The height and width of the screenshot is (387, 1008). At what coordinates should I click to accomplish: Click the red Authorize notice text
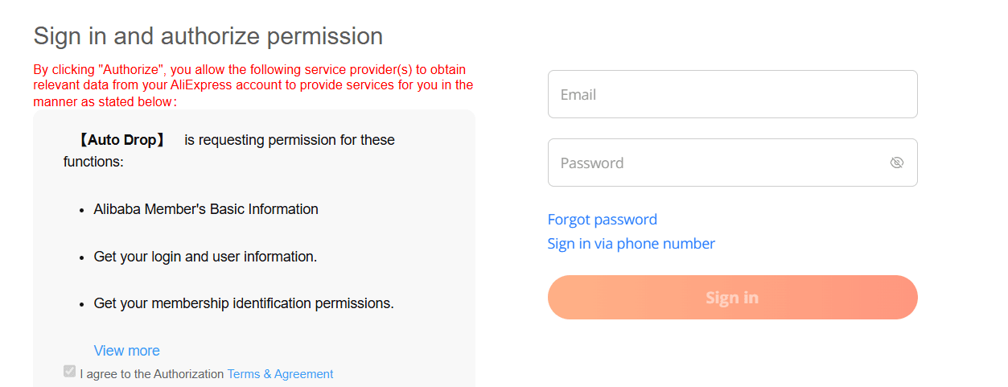[253, 85]
